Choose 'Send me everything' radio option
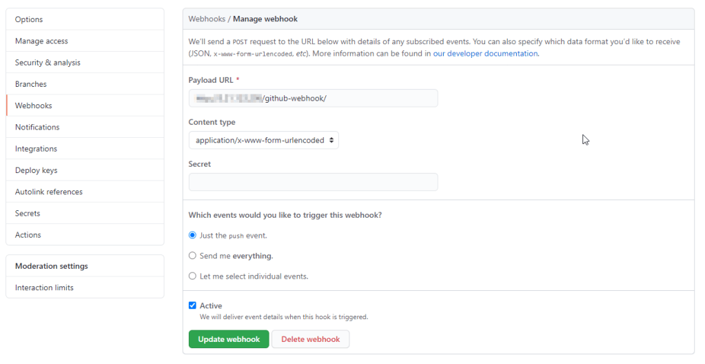Image resolution: width=705 pixels, height=364 pixels. [x=193, y=256]
